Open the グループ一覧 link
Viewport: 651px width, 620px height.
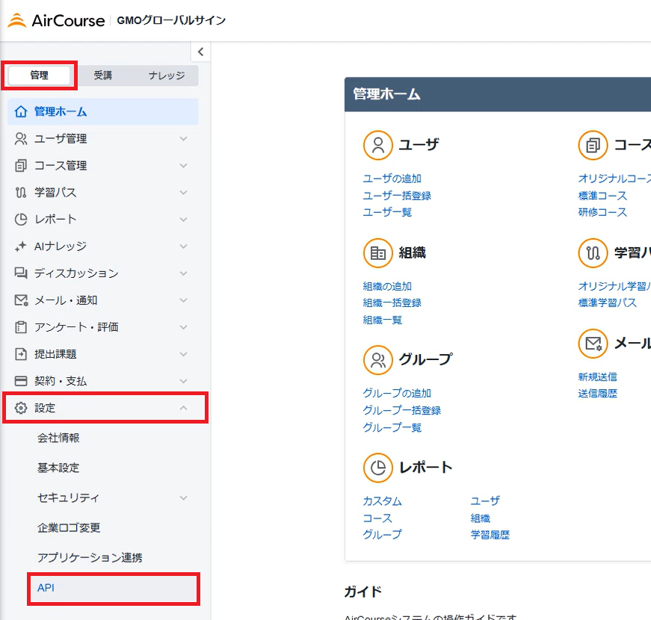point(392,427)
